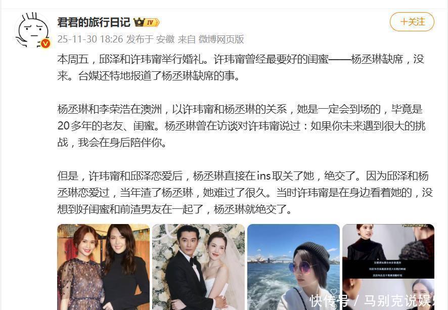Click the cartoon avatar of 君君的旅行日记
448x310 pixels.
pyautogui.click(x=32, y=30)
